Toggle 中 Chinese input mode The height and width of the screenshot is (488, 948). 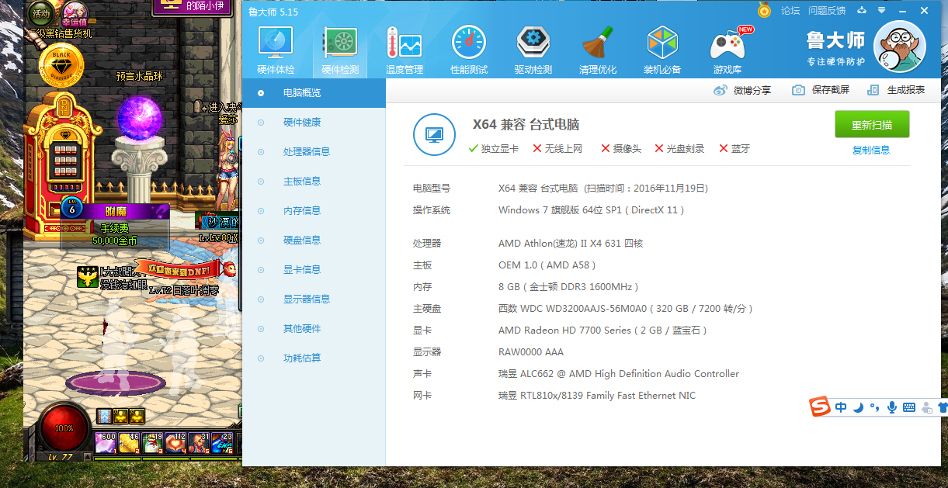pos(842,407)
